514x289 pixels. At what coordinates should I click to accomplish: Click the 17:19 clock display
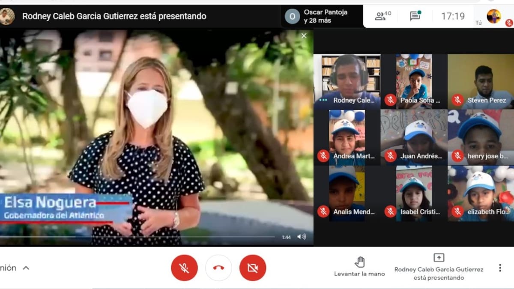coord(453,16)
